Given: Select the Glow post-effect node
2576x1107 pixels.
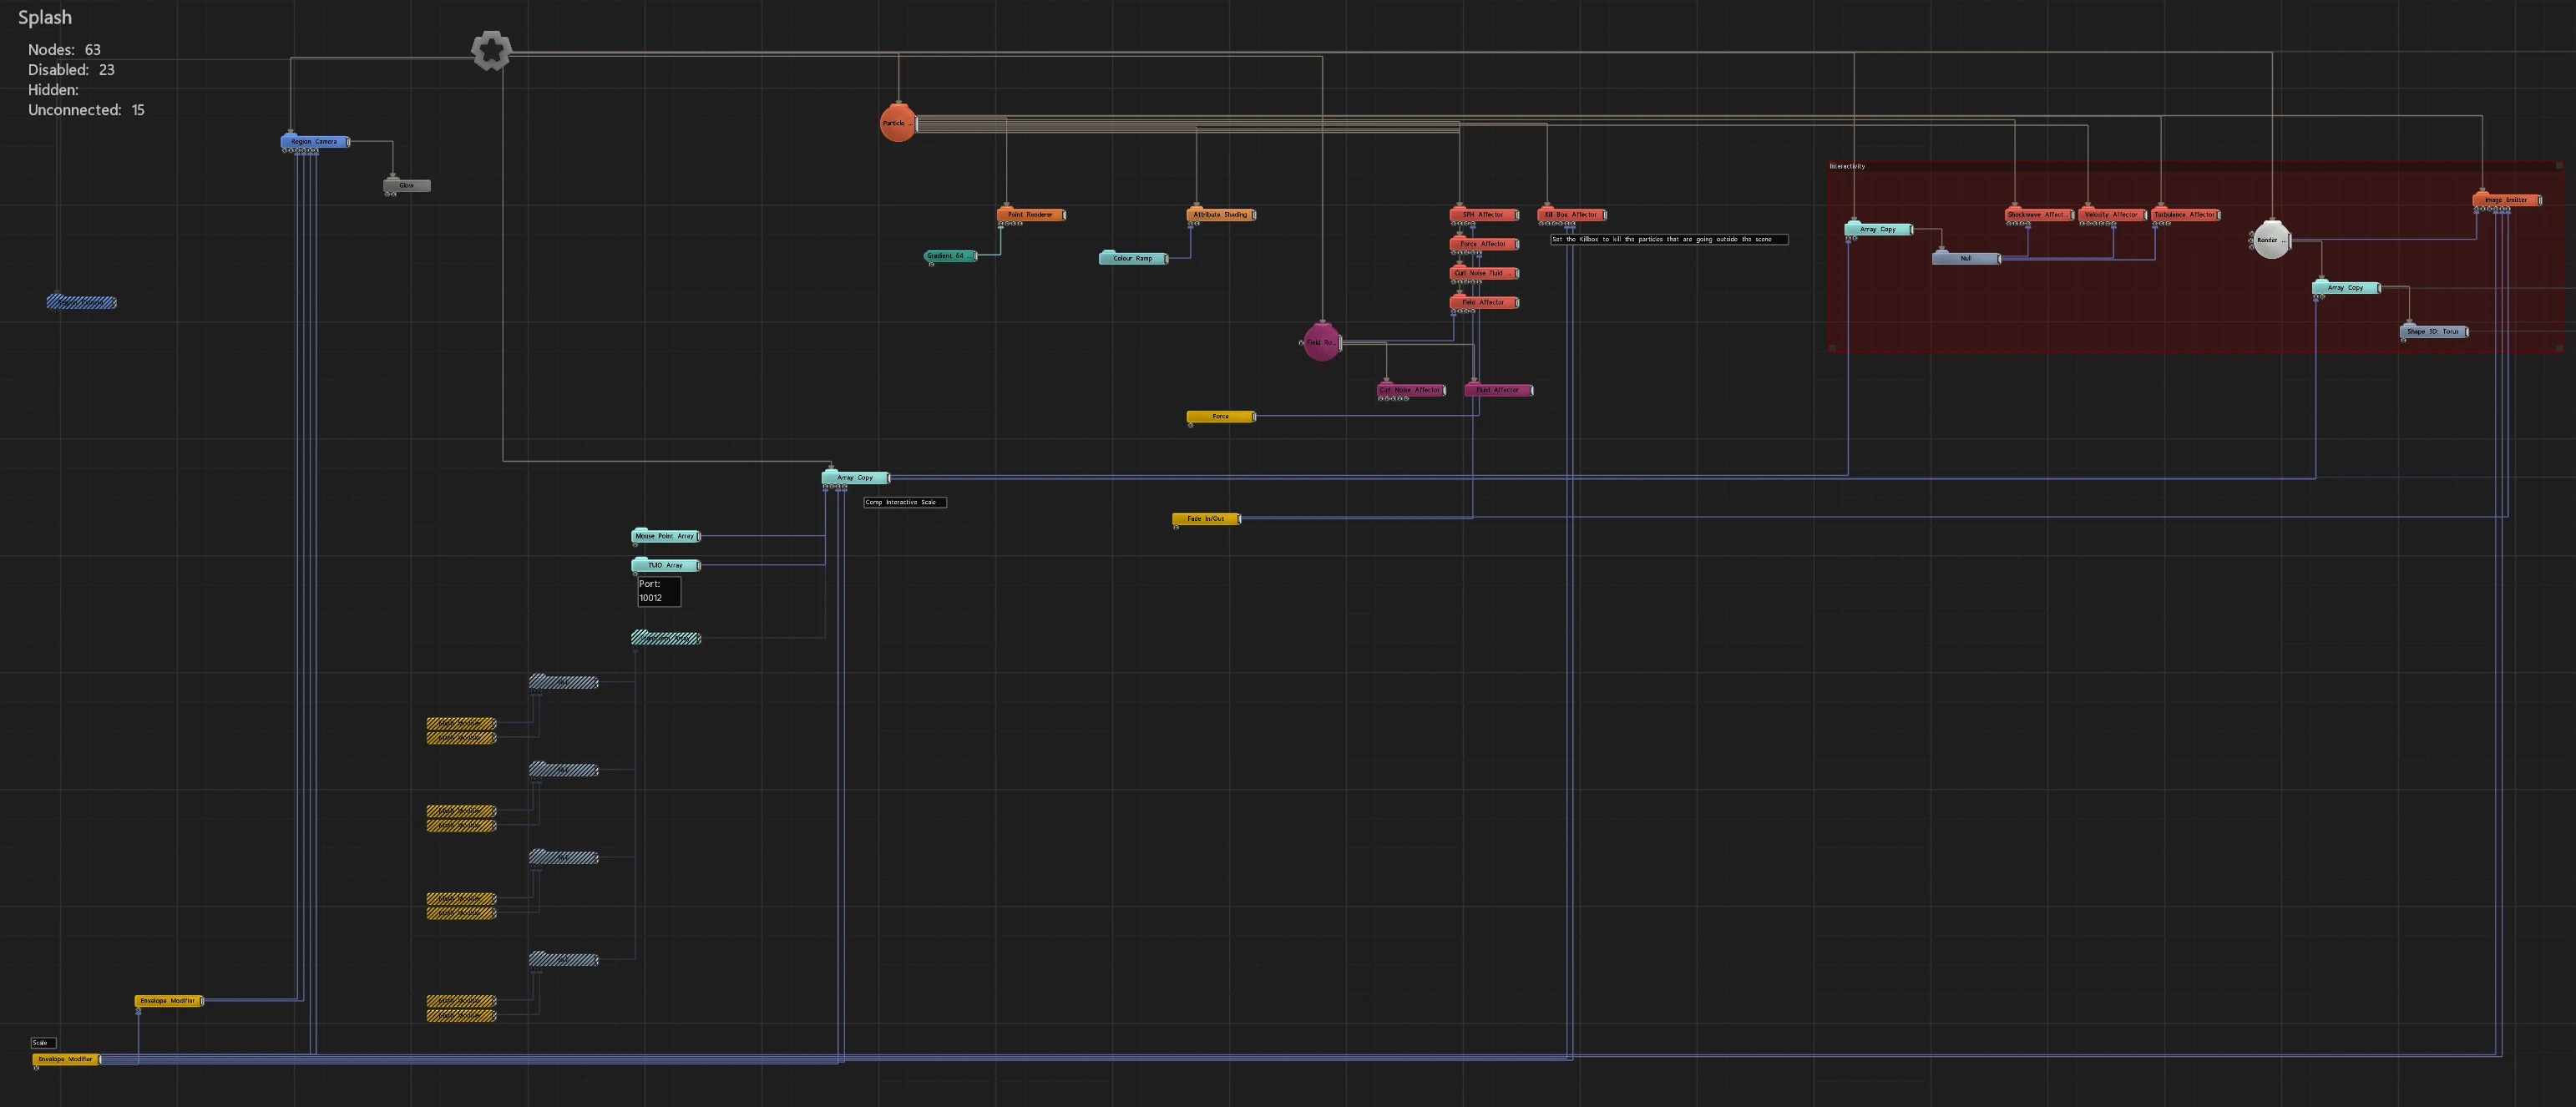Looking at the screenshot, I should coord(407,185).
